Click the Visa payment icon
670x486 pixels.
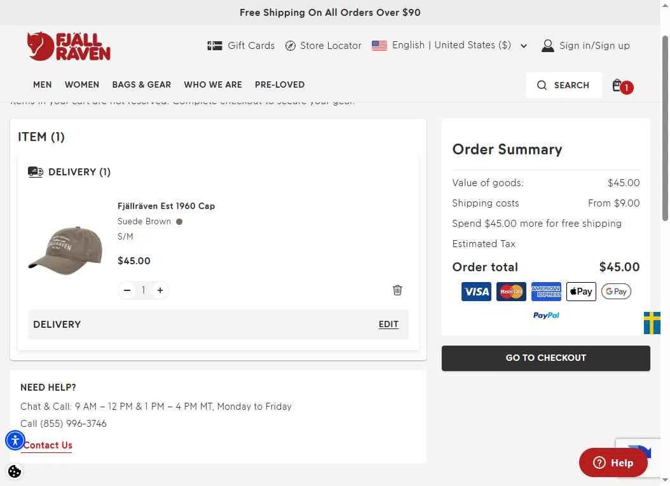[x=476, y=292]
